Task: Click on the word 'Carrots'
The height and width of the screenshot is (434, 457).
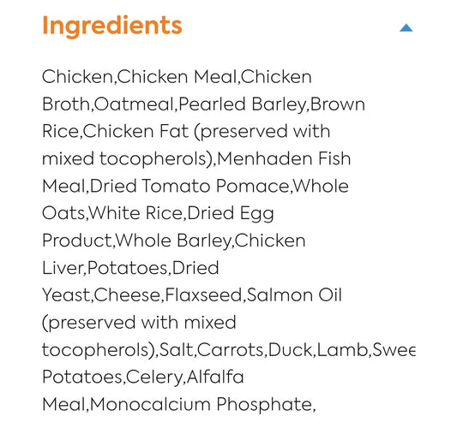Action: (231, 349)
